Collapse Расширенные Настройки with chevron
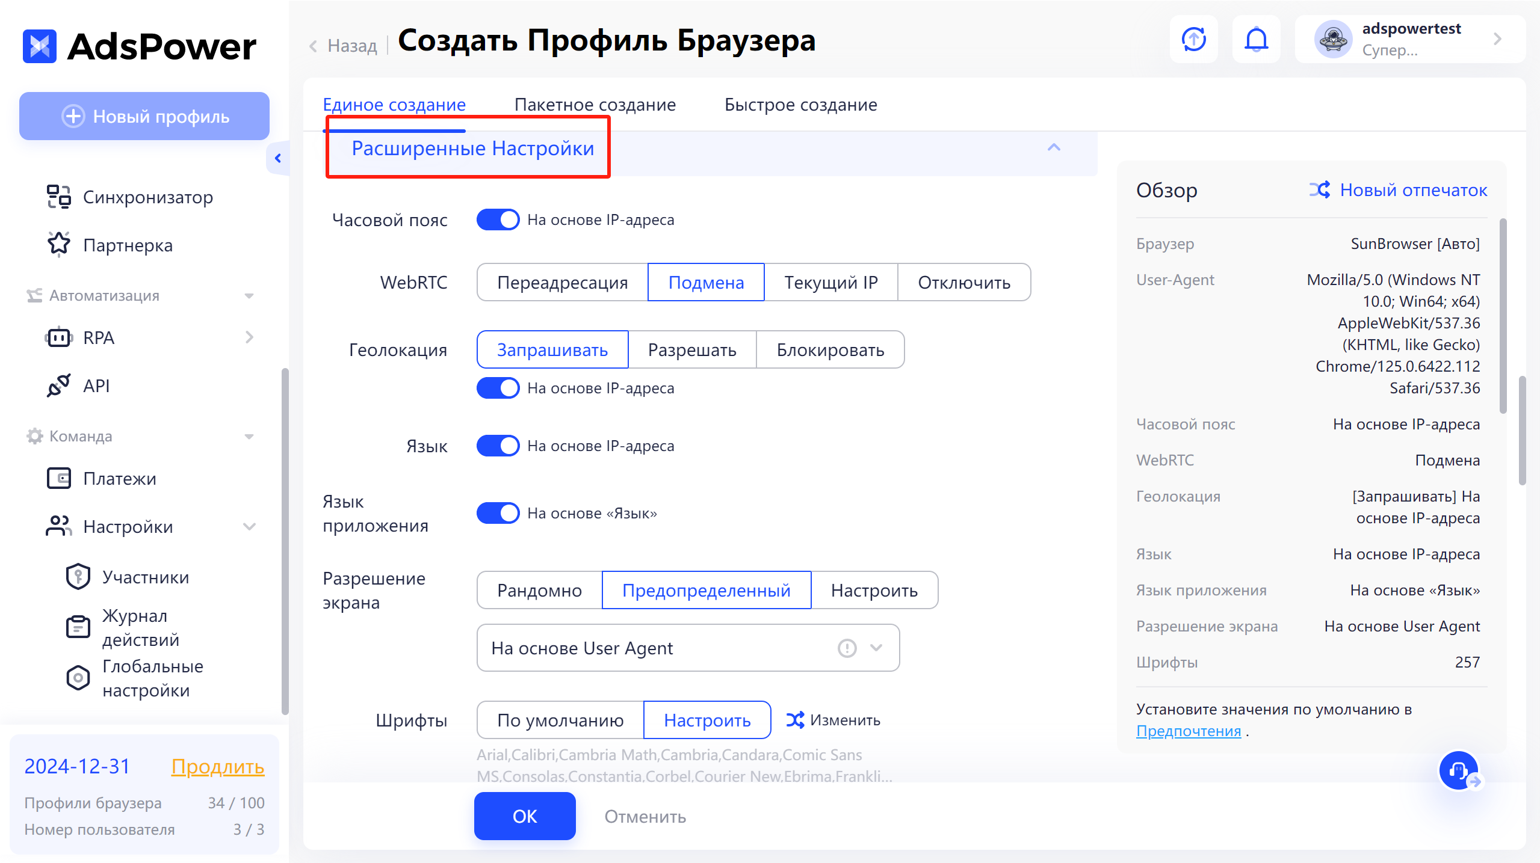This screenshot has height=863, width=1540. pyautogui.click(x=1054, y=147)
